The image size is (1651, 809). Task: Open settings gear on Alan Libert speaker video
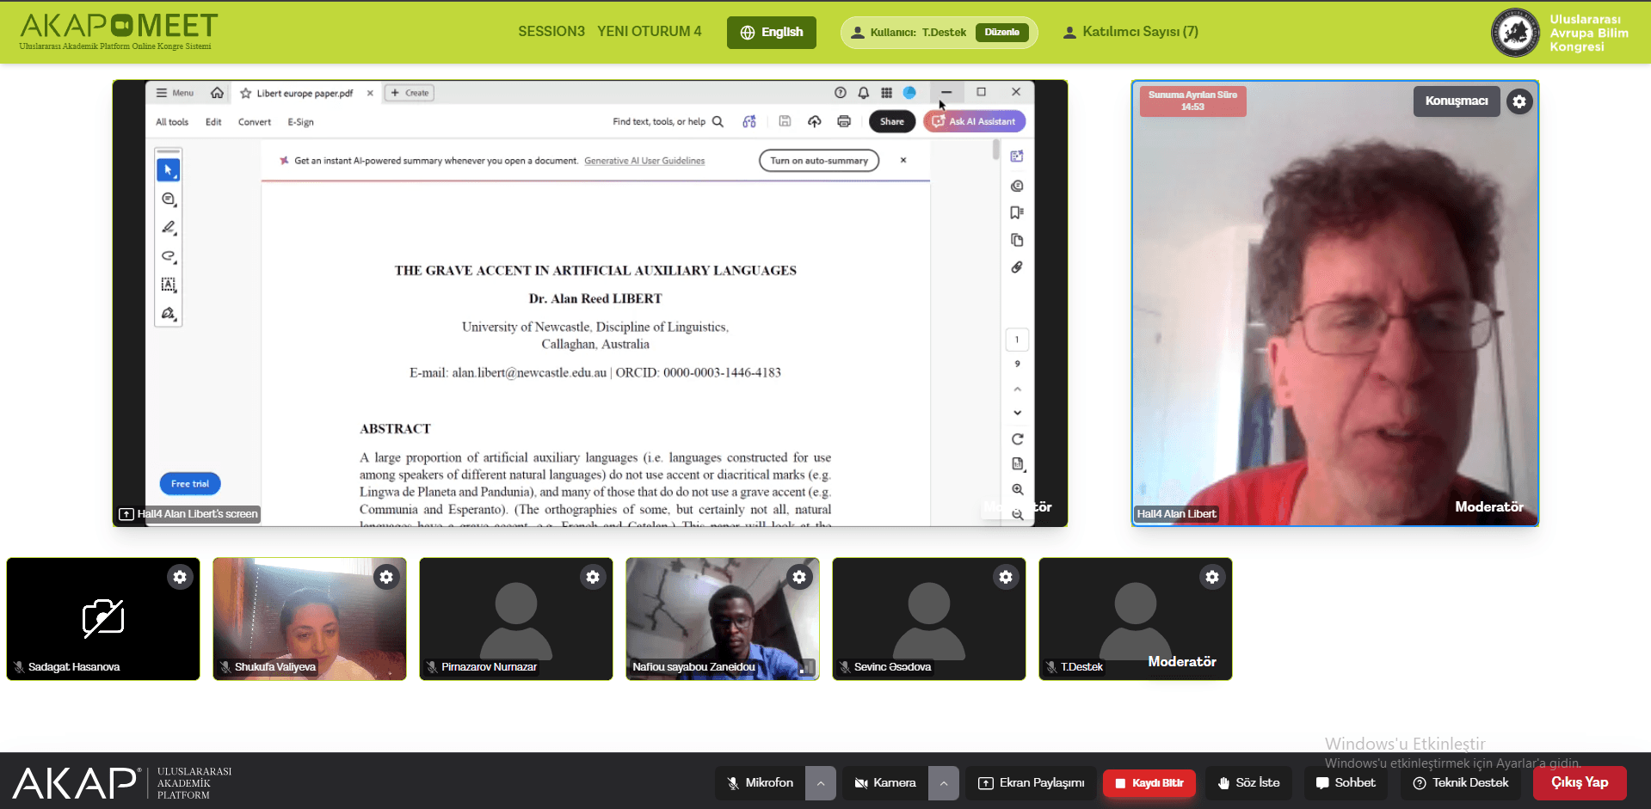(x=1519, y=101)
